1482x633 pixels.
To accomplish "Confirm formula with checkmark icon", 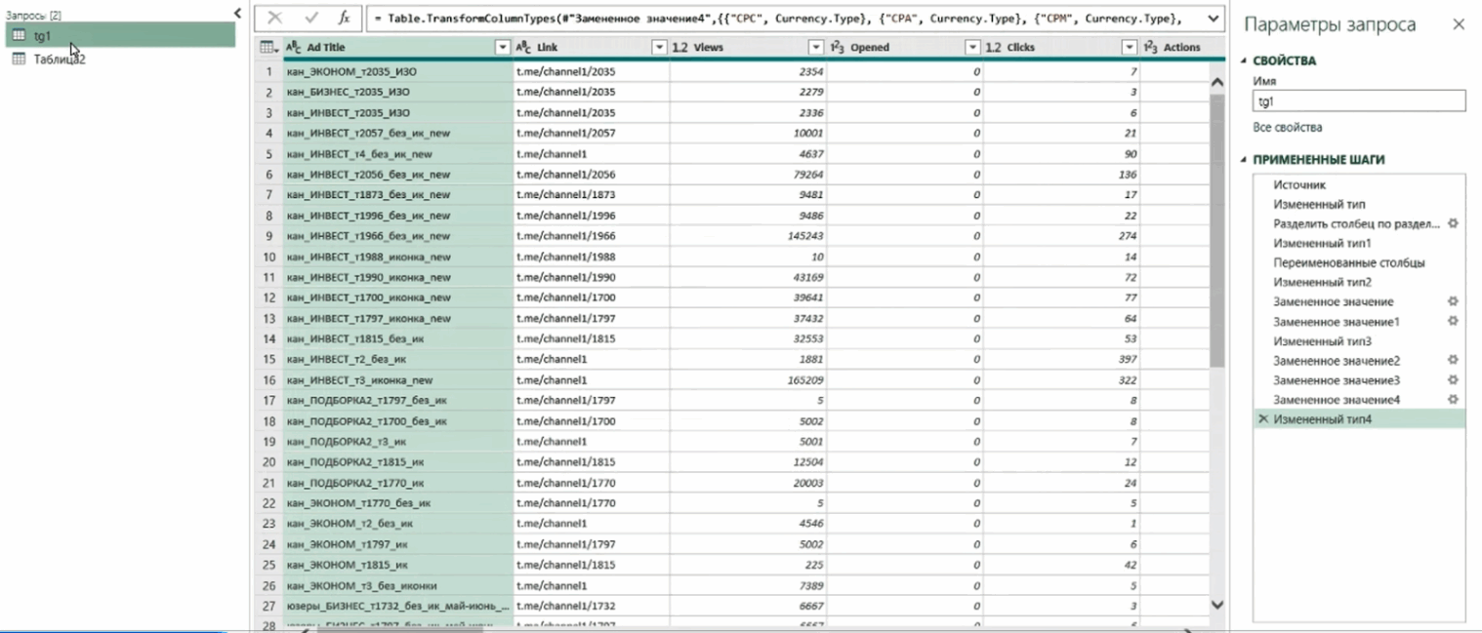I will coord(311,18).
